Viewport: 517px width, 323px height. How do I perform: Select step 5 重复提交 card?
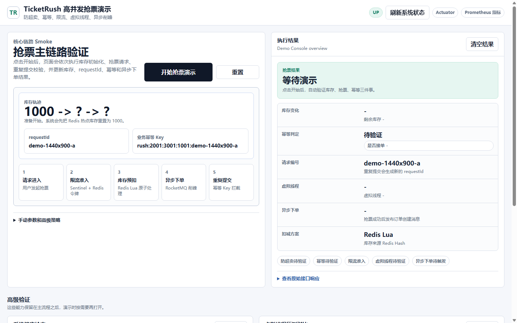[231, 182]
